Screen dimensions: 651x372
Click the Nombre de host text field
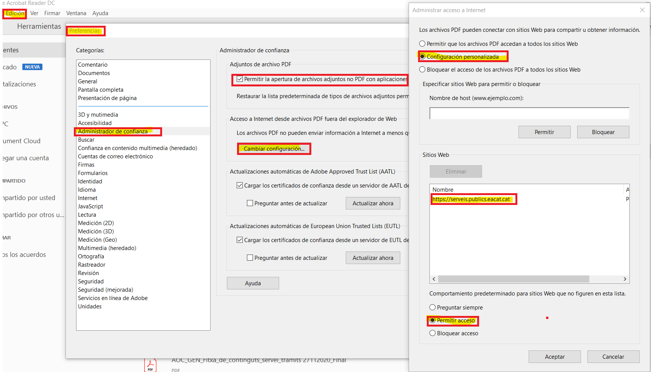coord(529,113)
